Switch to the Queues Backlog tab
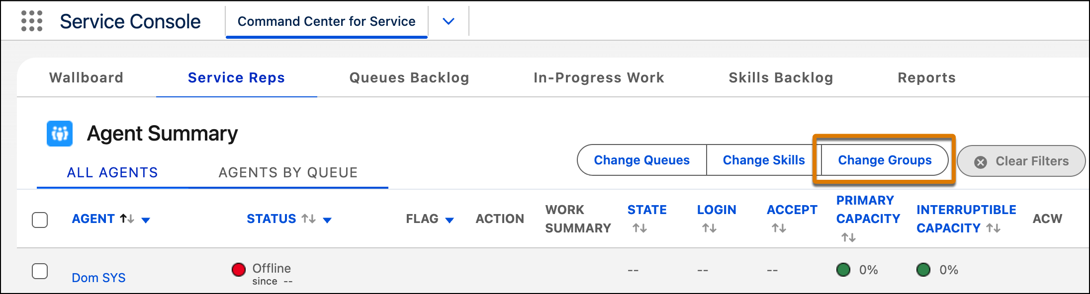 (409, 77)
